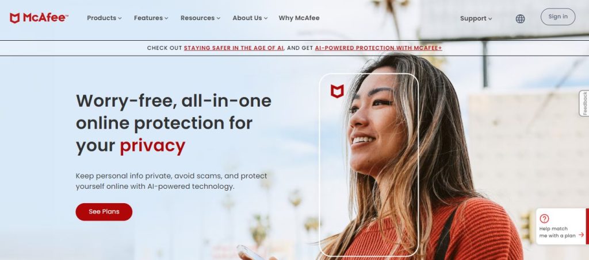Open the Features menu chevron
The height and width of the screenshot is (260, 589).
166,18
